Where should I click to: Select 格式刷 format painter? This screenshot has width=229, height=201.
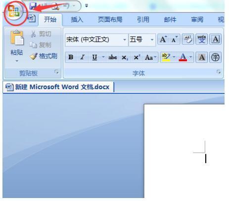[44, 56]
